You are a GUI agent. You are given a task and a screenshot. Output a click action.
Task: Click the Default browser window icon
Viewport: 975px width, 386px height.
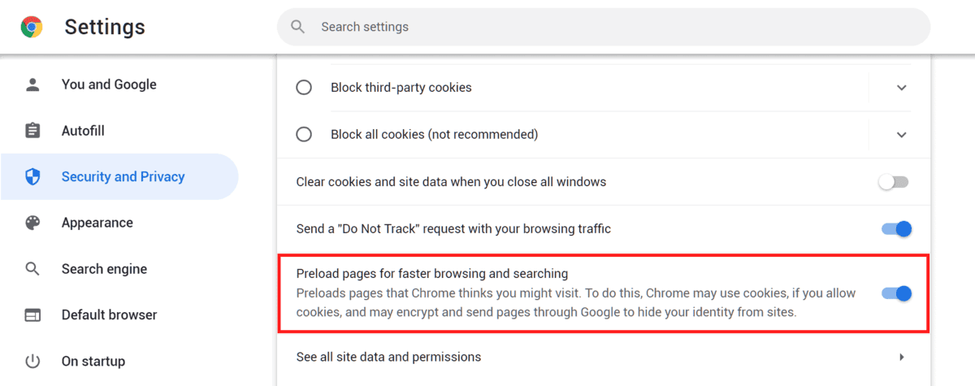click(32, 315)
